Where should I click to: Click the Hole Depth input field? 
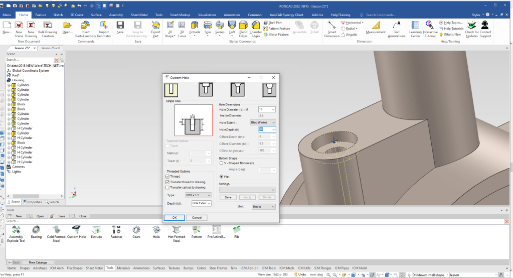(264, 129)
